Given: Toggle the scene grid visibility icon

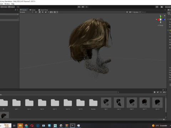Looking at the screenshot, I should click(55, 12).
